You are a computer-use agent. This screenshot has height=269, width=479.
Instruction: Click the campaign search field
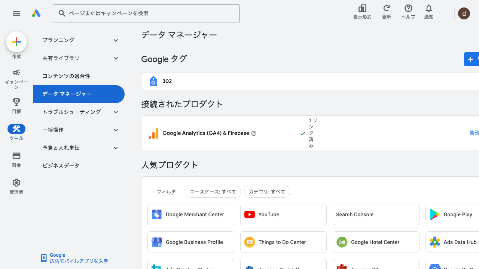146,13
